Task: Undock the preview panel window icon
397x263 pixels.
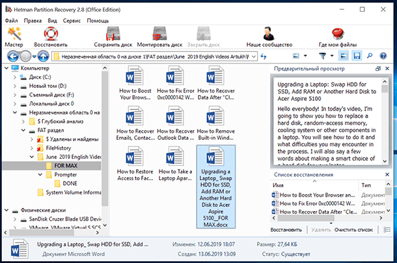Action: [x=378, y=68]
